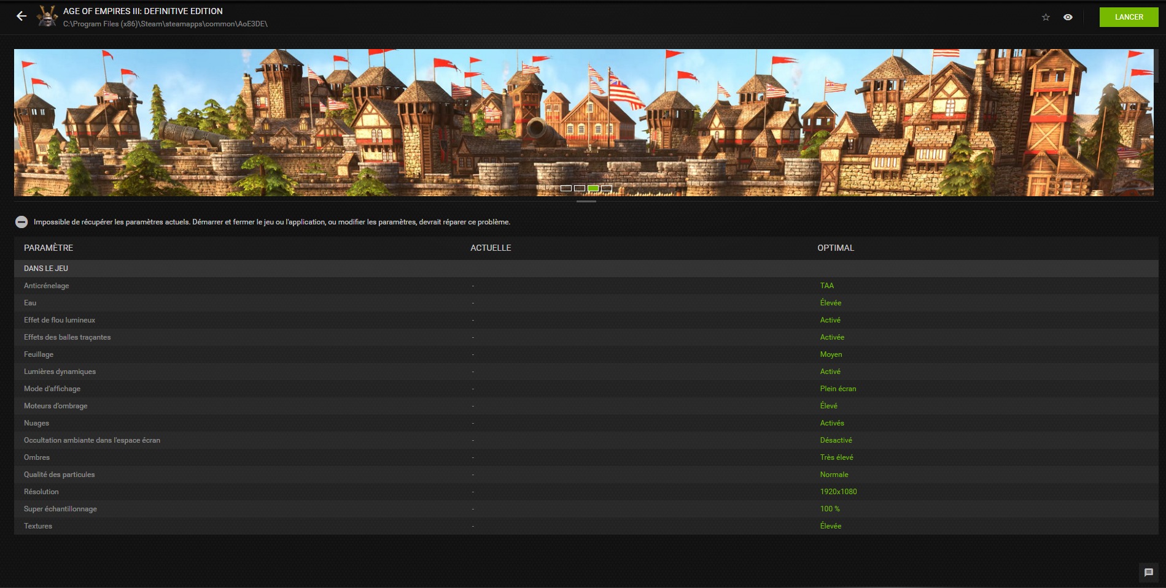Click the minus icon next to the warning message
The image size is (1166, 588).
point(23,223)
